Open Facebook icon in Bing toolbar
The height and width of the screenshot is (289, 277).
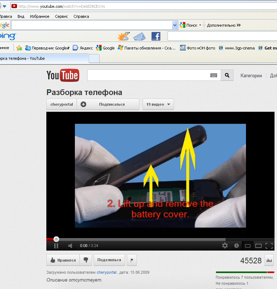point(156,36)
